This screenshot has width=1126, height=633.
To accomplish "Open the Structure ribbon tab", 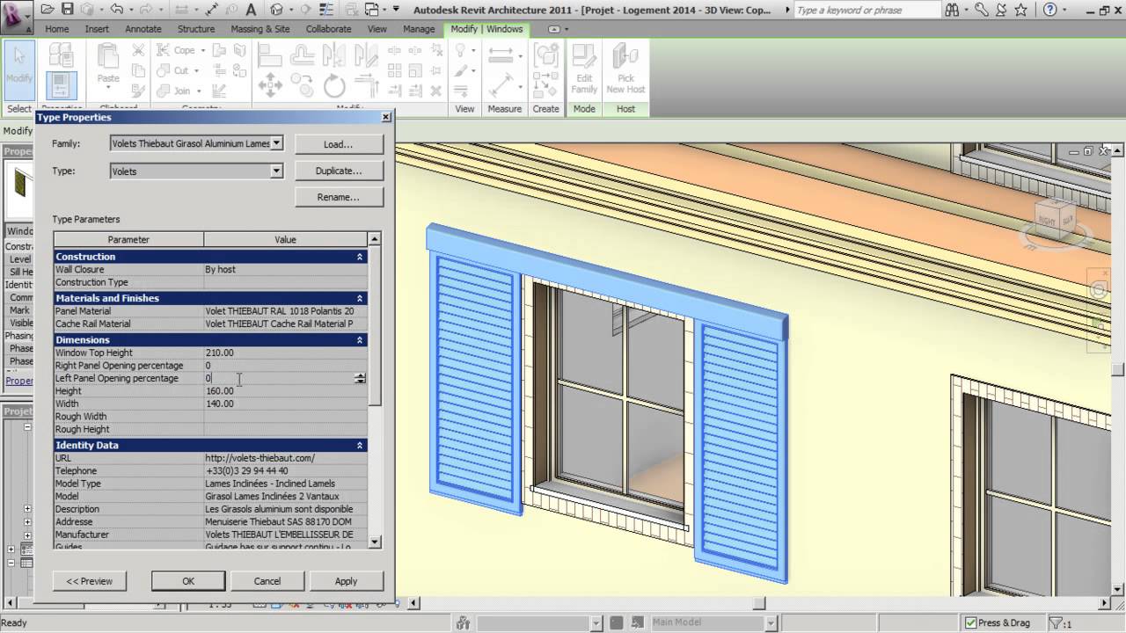I will point(195,29).
